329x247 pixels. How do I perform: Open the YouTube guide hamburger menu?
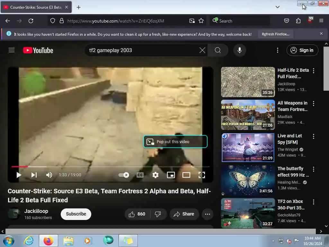pos(12,50)
